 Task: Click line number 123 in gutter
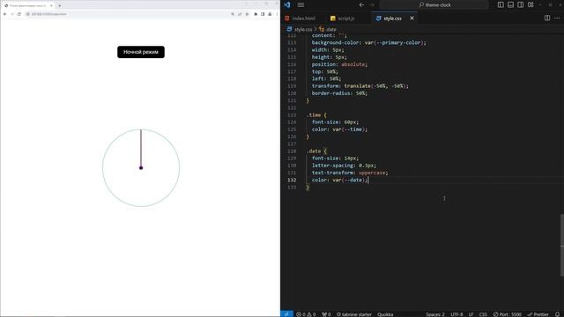(292, 115)
